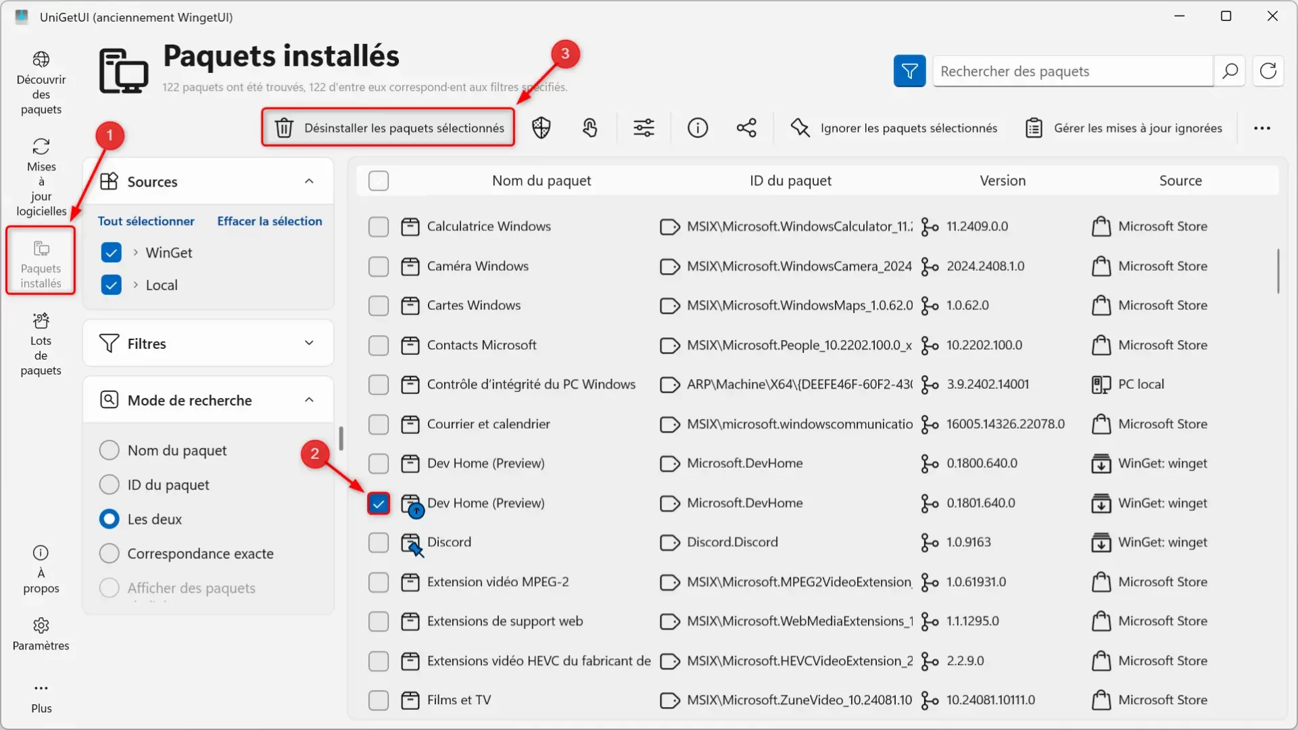Sort by ID du paquet column
Screen dimensions: 1298x730
click(790, 180)
